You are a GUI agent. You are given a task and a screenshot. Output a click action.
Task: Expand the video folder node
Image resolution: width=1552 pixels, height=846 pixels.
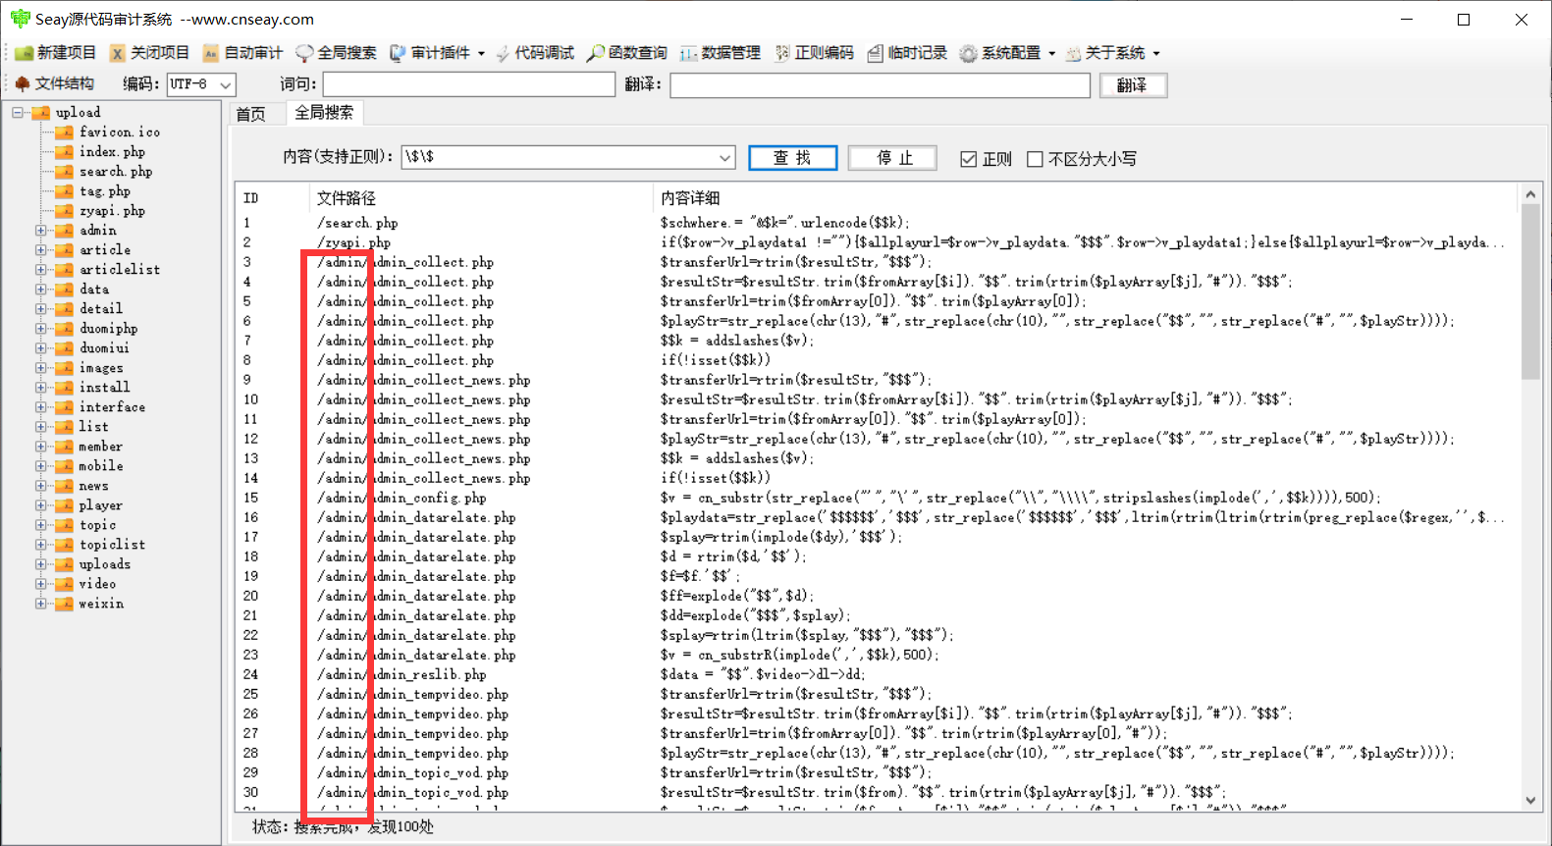41,584
